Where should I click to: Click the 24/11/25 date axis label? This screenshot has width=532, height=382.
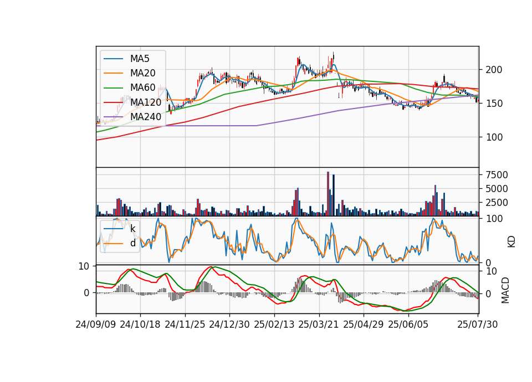coord(185,324)
